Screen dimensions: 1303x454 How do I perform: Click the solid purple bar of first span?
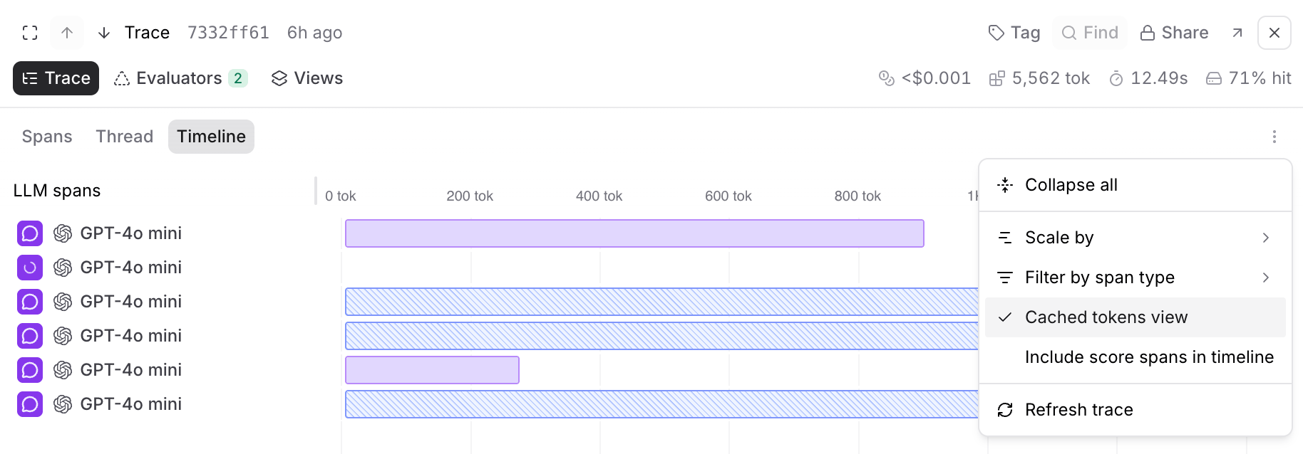click(x=634, y=233)
